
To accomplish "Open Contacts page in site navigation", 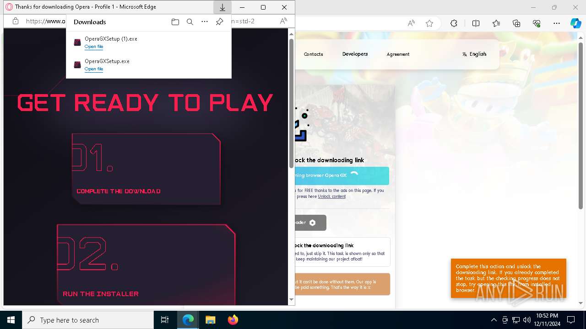I will 314,54.
